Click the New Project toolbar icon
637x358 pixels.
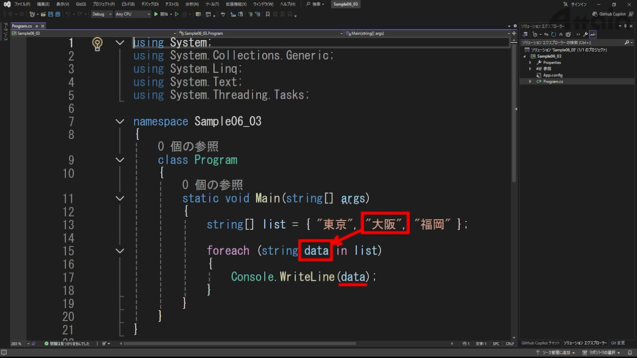pyautogui.click(x=32, y=14)
